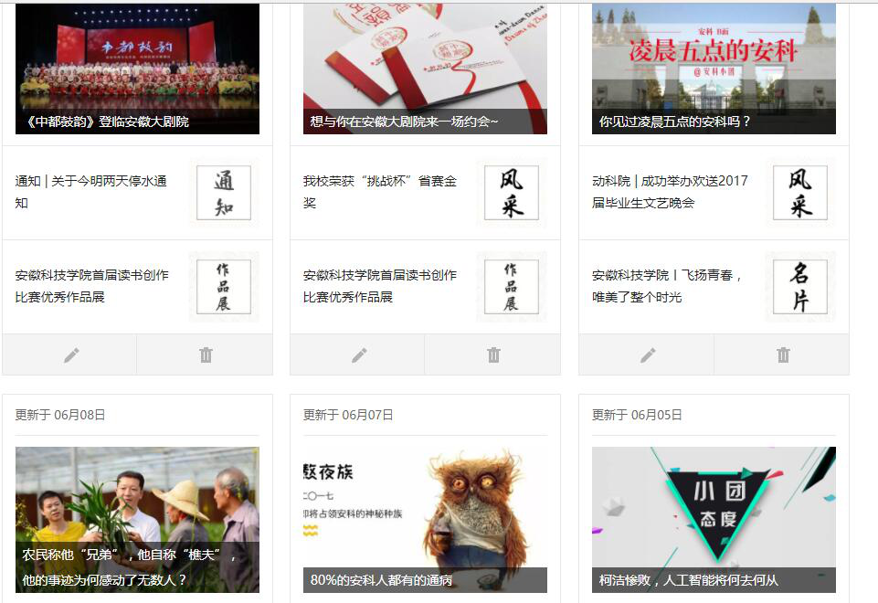The image size is (878, 603).
Task: Open the 凌晨五点的安科 cover image
Action: (x=714, y=69)
